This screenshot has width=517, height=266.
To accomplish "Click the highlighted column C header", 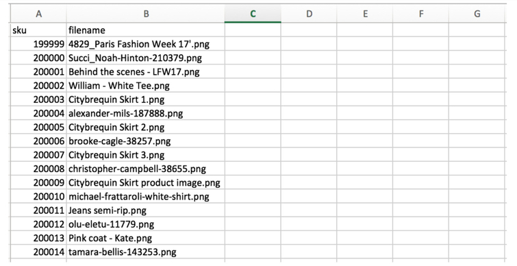I will click(253, 14).
